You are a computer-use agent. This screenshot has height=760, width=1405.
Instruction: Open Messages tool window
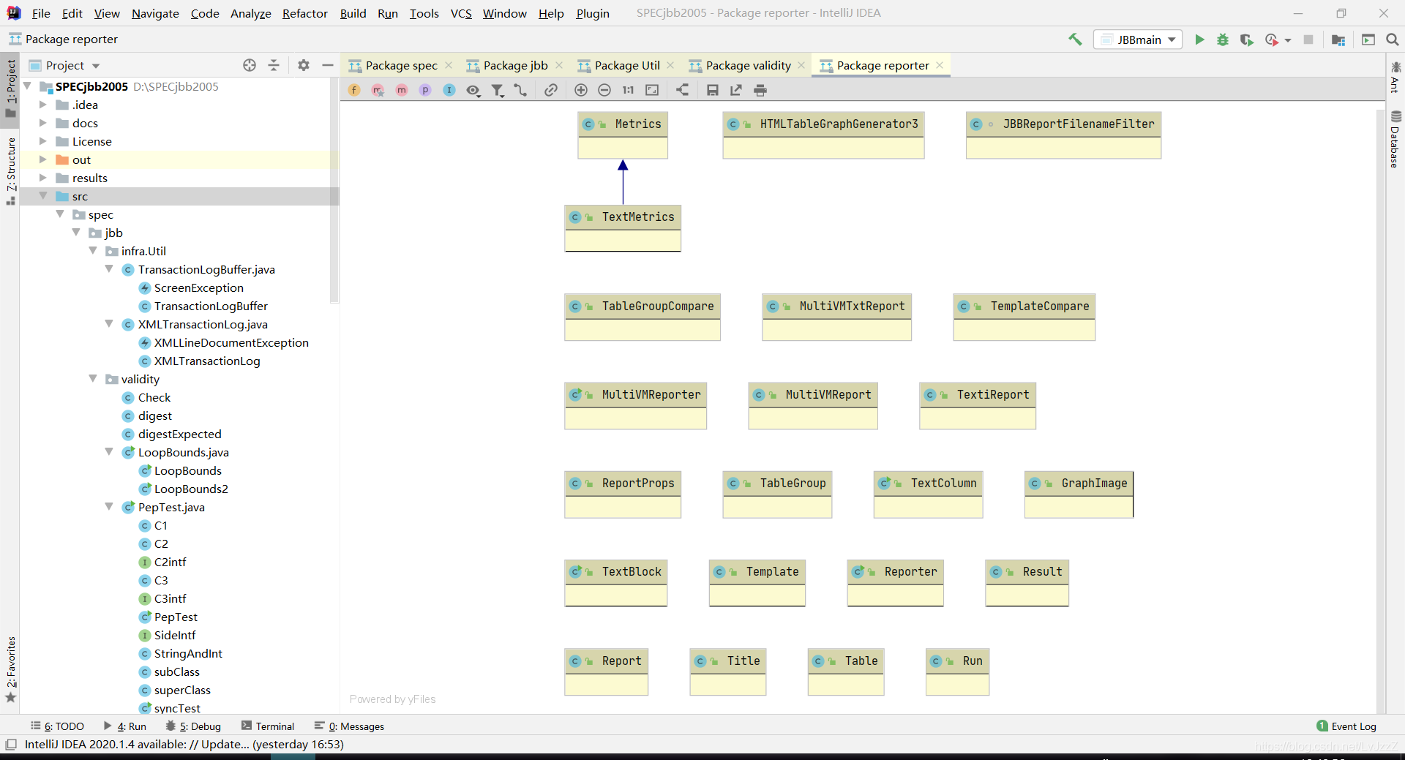pos(350,726)
